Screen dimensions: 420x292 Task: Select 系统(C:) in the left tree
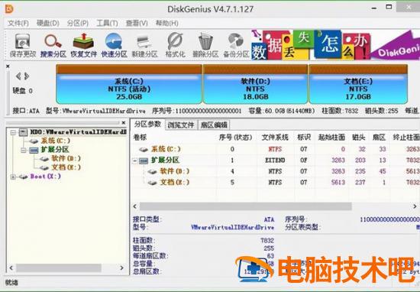click(56, 141)
